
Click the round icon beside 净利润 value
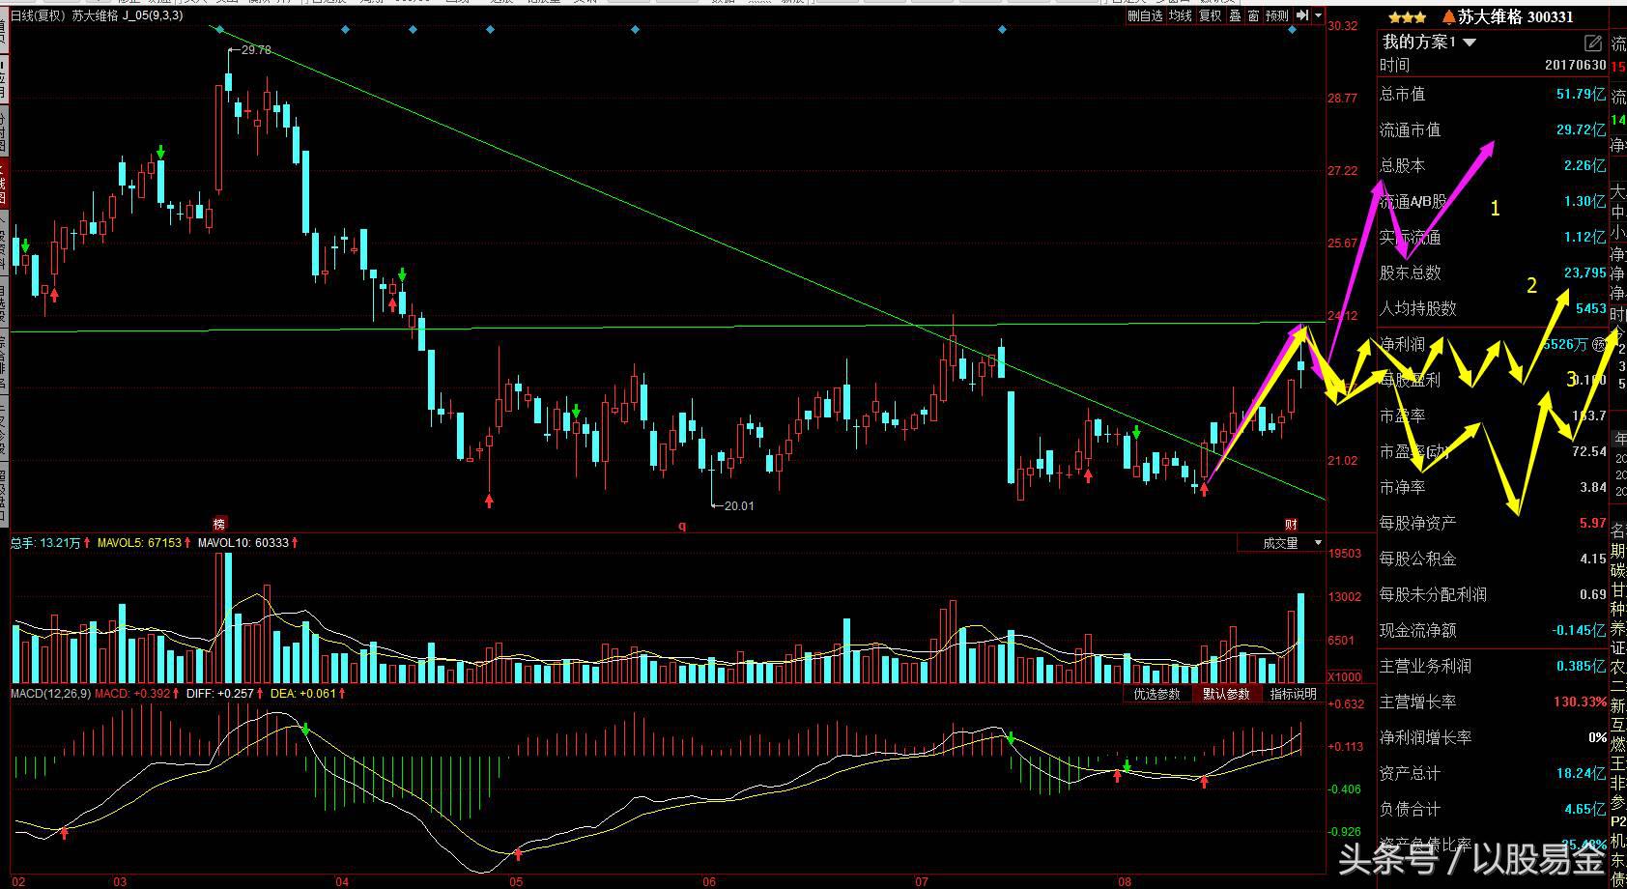click(x=1599, y=344)
